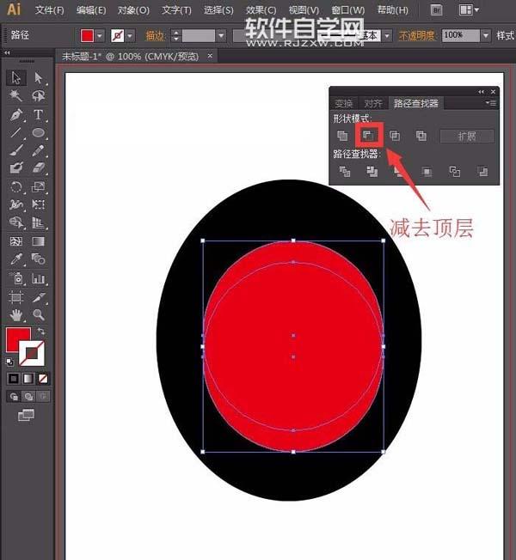Select the Eyedropper tool
Viewport: 516px width, 560px height.
point(16,259)
